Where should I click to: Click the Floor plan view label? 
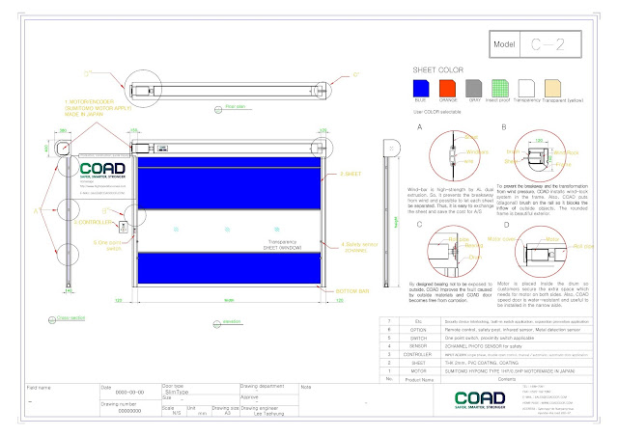pos(236,106)
